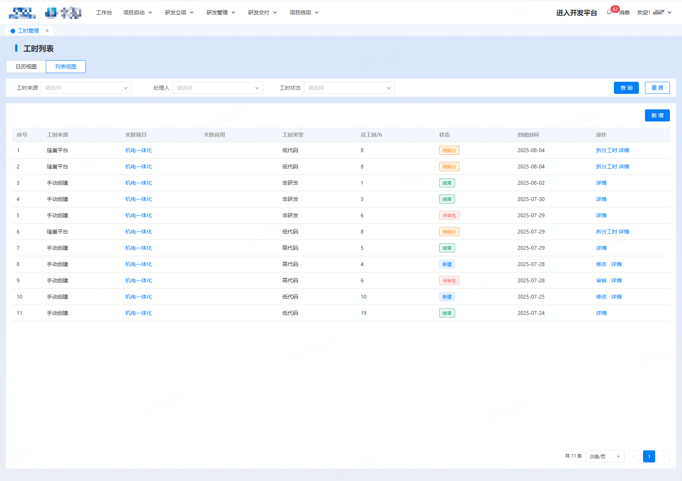Close the 工时管理 tab
Screen dimensions: 682x481
tap(47, 31)
